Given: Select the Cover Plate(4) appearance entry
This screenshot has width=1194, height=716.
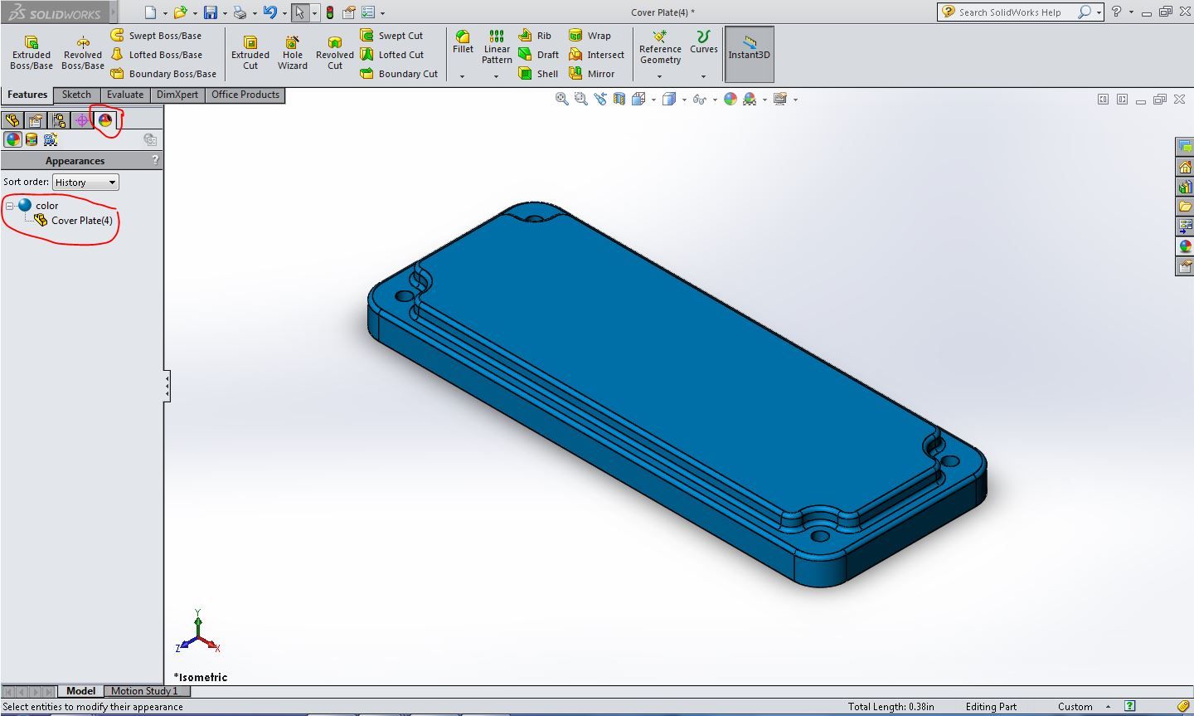Looking at the screenshot, I should pos(82,220).
